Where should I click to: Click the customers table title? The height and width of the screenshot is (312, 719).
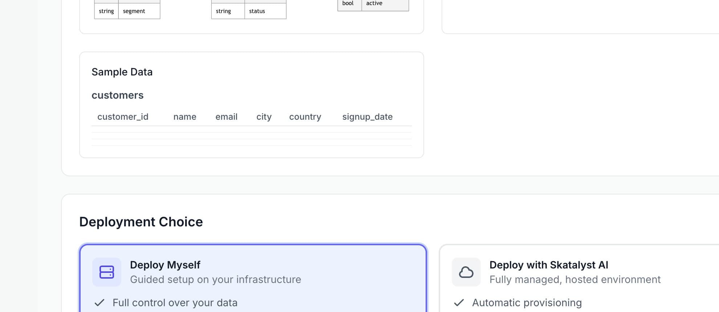tap(118, 95)
